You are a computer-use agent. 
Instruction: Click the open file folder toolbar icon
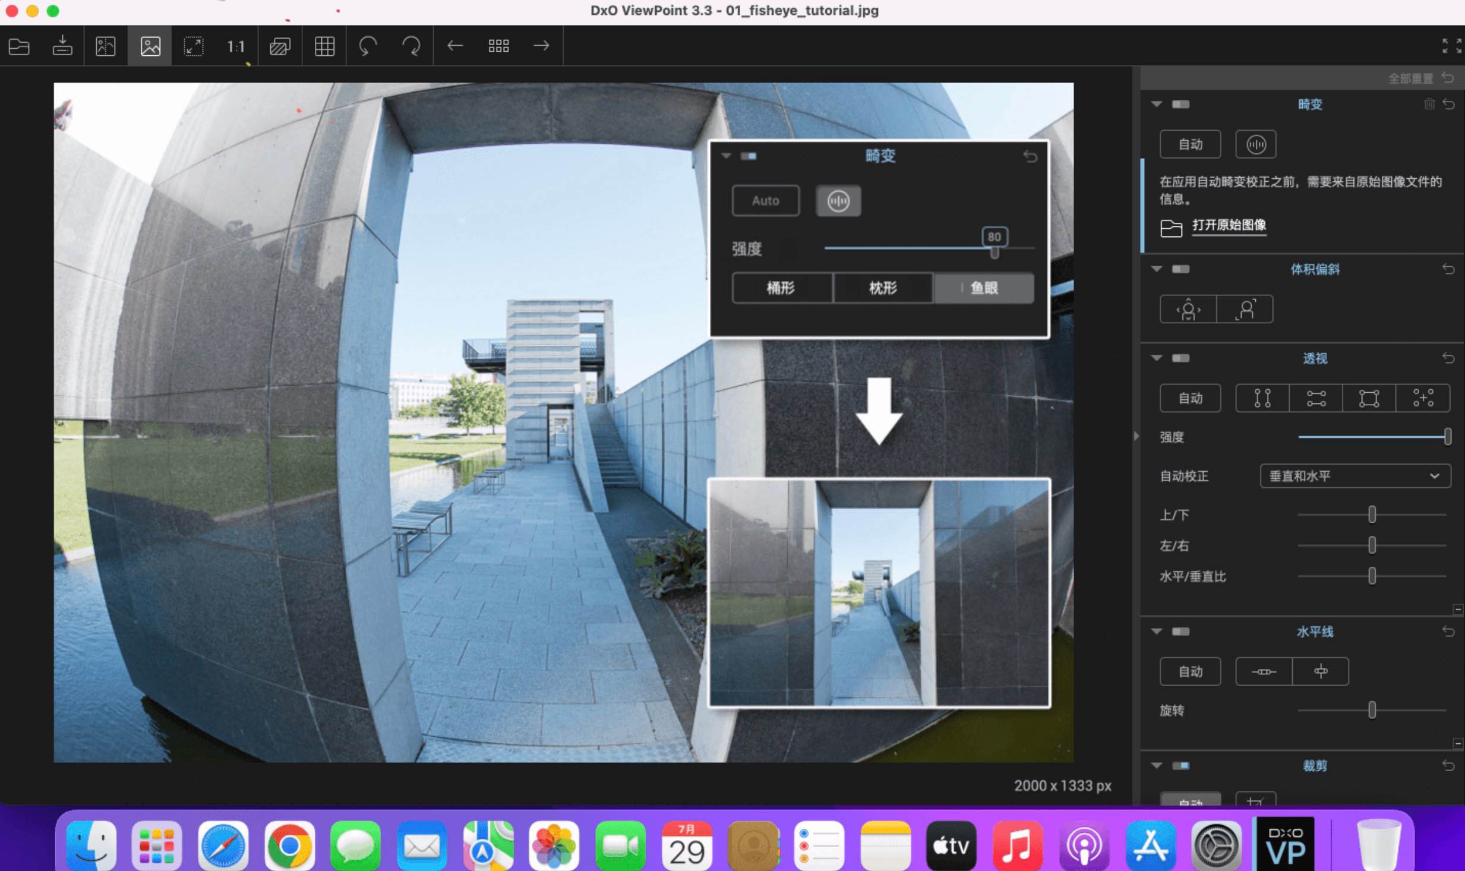pyautogui.click(x=20, y=46)
